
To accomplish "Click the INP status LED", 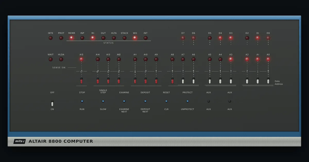I will coord(82,38).
